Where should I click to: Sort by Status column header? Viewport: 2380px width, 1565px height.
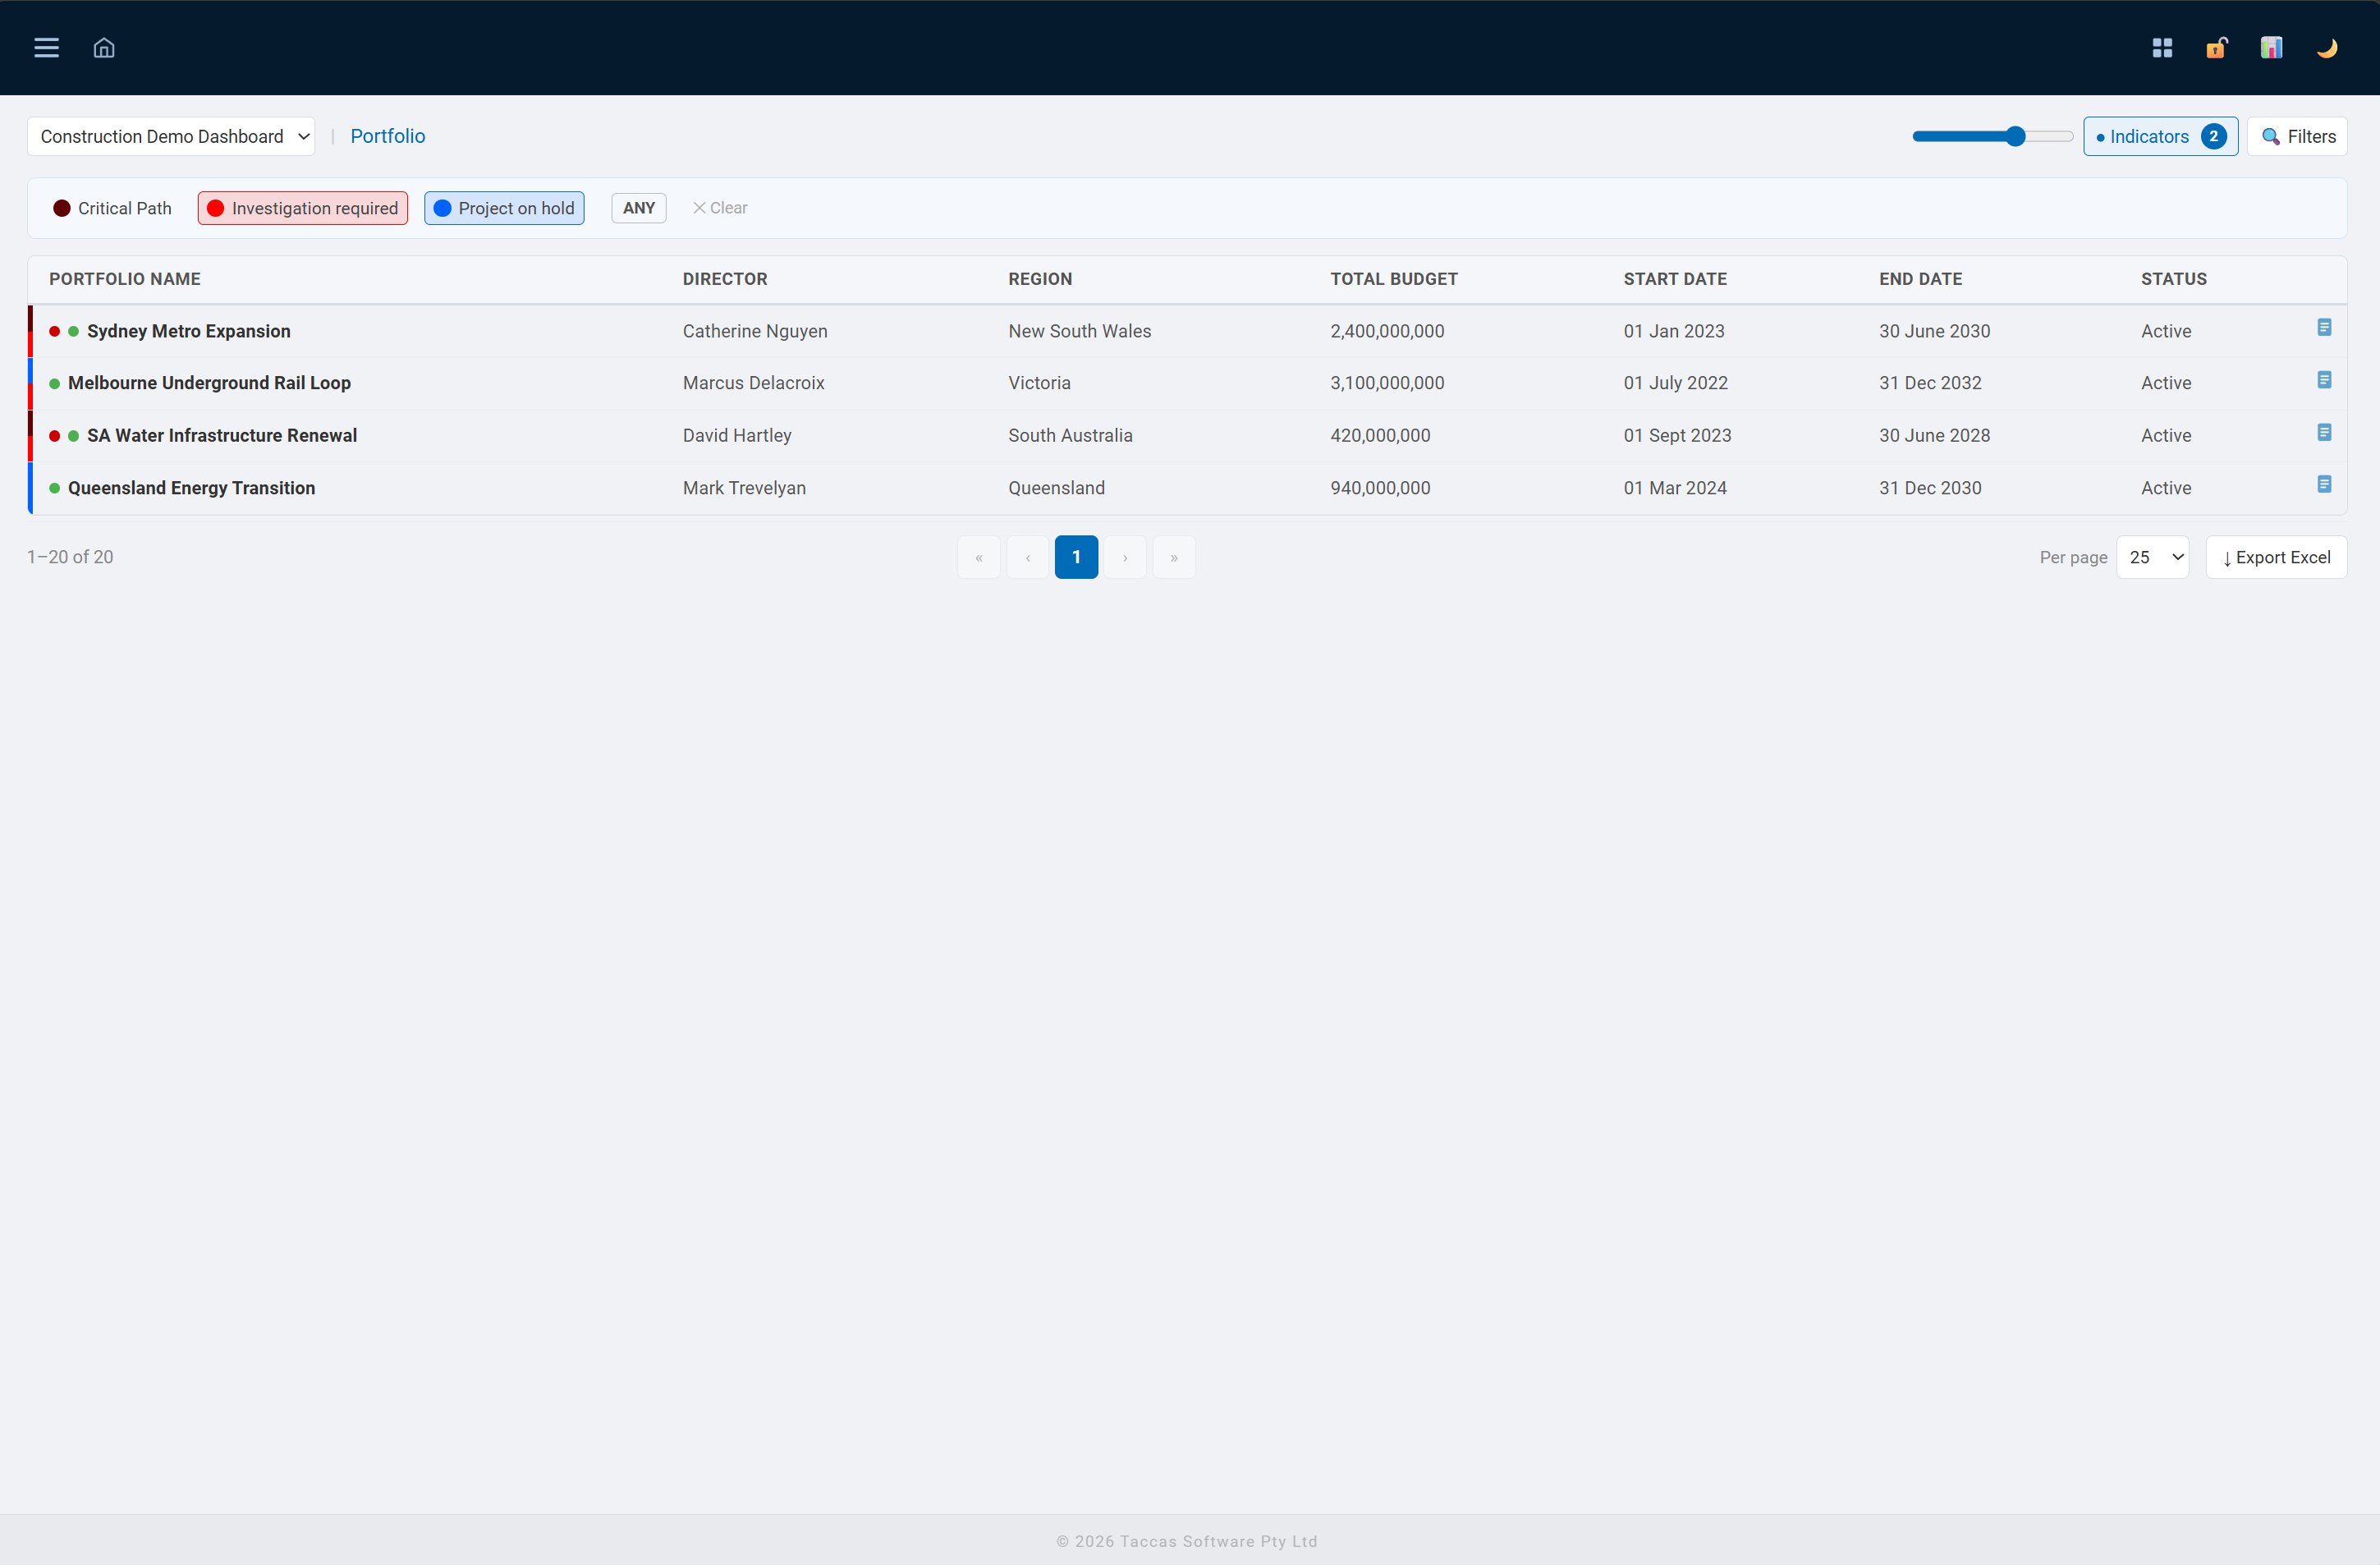pyautogui.click(x=2173, y=279)
